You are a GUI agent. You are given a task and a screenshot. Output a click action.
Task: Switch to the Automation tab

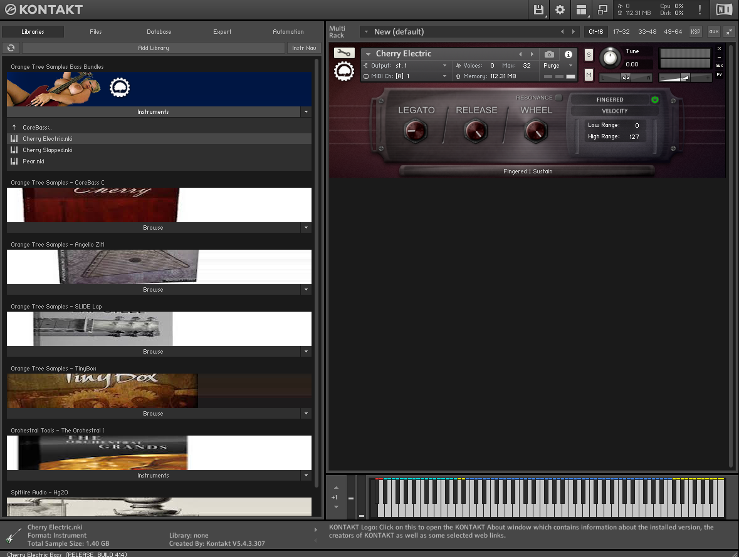pyautogui.click(x=288, y=31)
